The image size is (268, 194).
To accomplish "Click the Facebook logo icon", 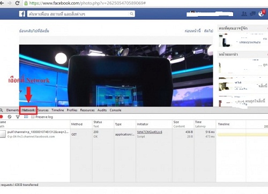I will [22, 14].
